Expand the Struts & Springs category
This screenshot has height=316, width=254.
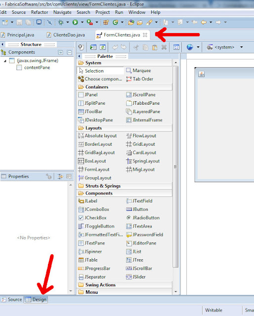125,186
